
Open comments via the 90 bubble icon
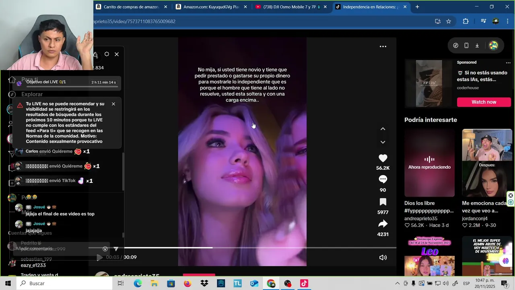point(383,179)
